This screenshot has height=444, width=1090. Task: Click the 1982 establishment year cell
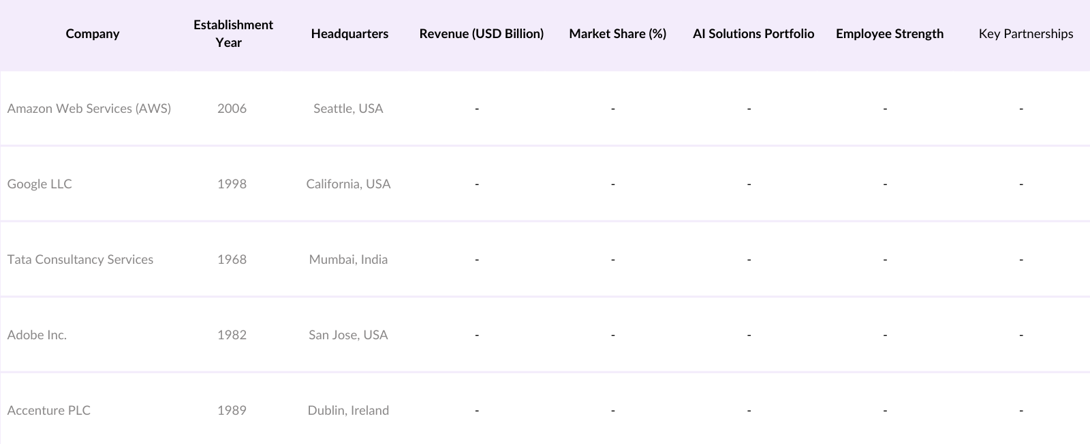232,335
